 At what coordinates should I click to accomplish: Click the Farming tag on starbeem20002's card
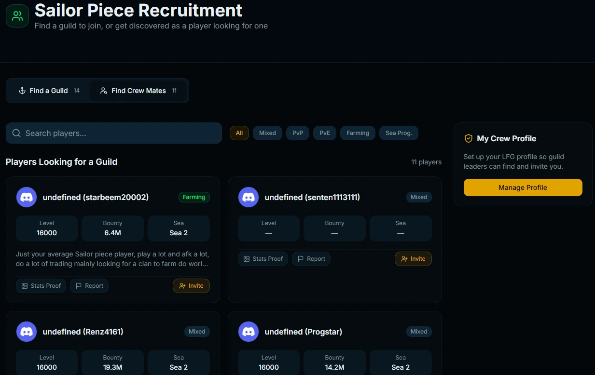point(194,197)
